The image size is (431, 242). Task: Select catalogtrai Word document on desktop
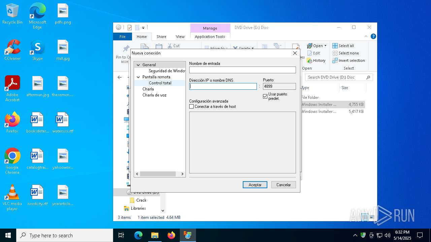click(37, 159)
